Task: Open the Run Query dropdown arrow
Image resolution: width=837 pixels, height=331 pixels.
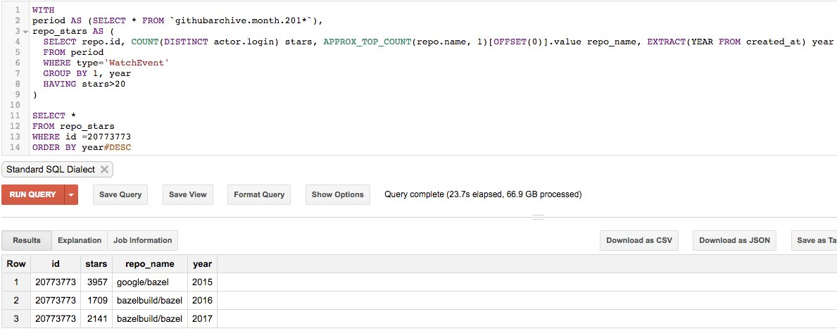Action: [x=71, y=194]
